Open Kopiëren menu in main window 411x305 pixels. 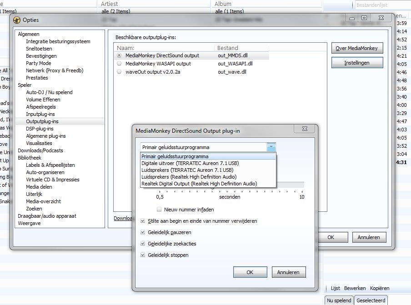(380, 288)
